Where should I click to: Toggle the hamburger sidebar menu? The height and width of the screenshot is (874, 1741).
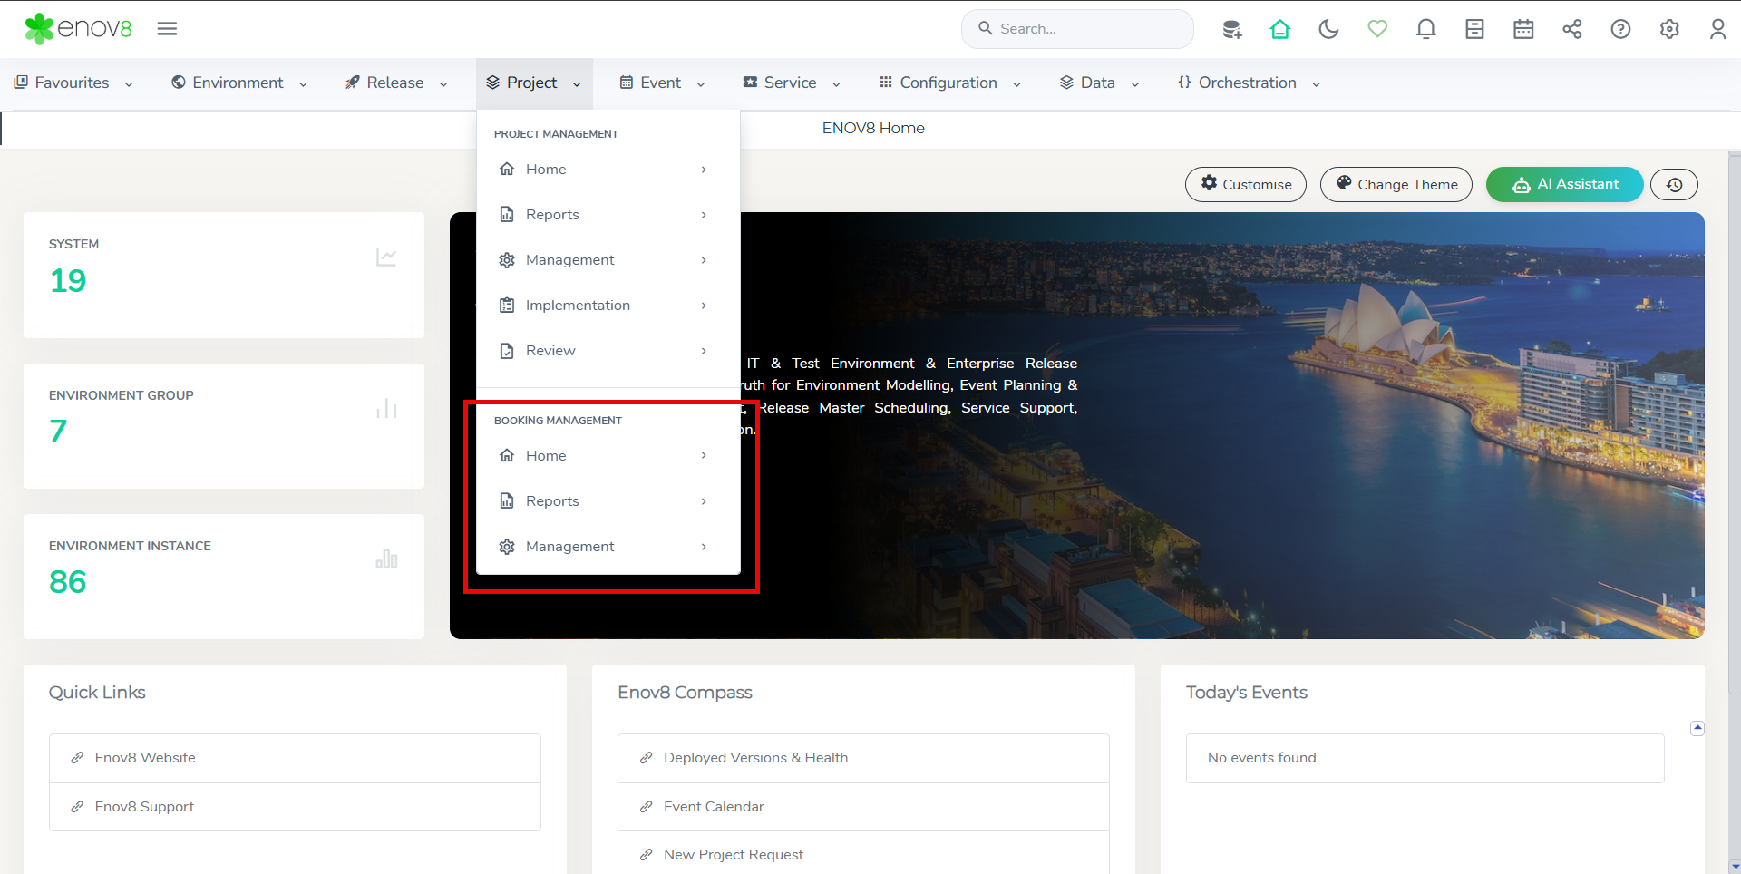[167, 29]
